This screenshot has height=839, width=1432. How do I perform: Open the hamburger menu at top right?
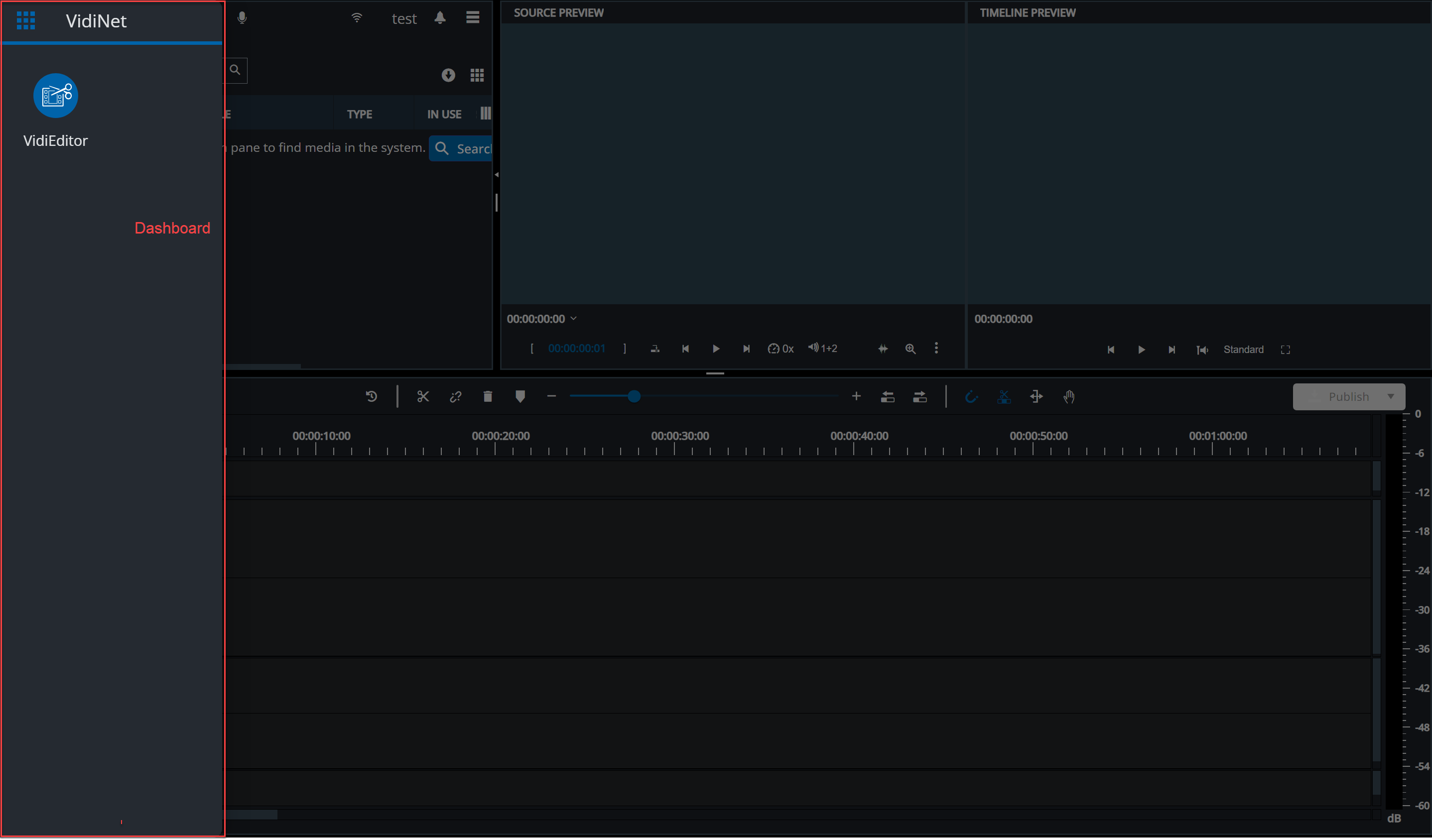pos(473,17)
